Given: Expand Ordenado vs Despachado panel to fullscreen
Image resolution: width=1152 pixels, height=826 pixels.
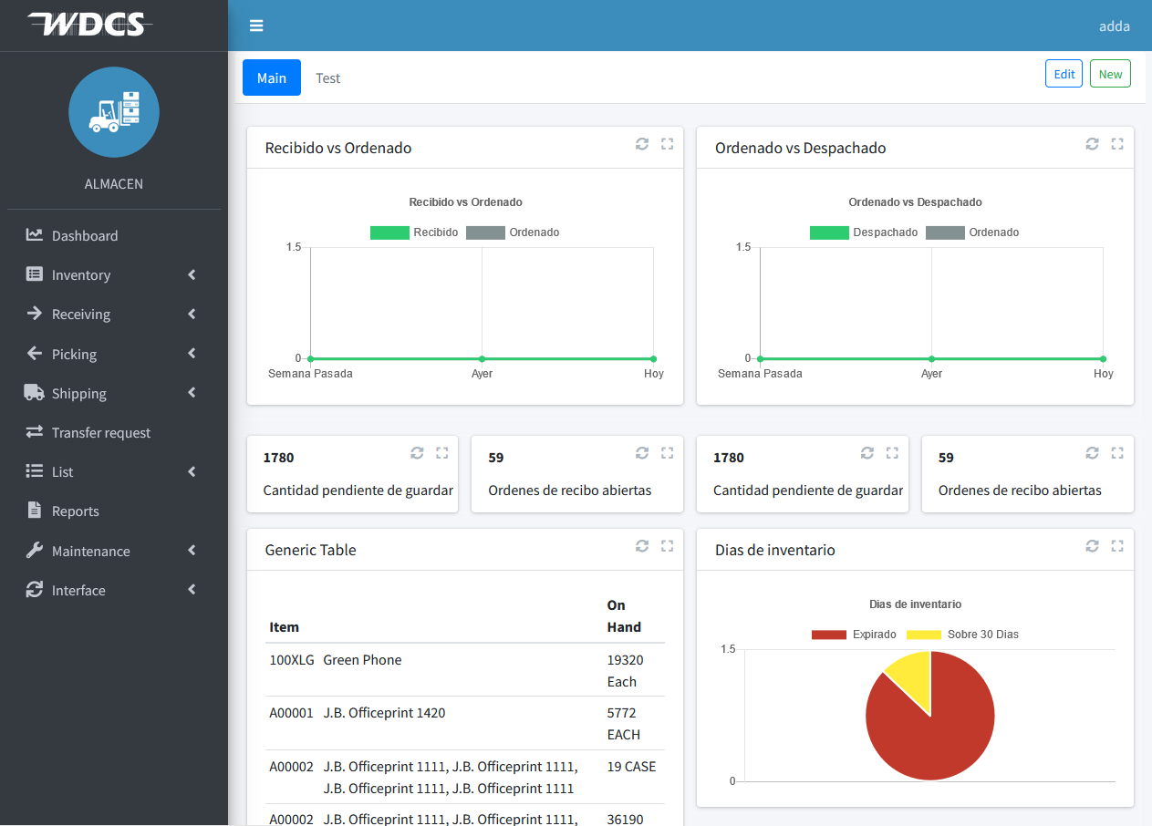Looking at the screenshot, I should point(1116,144).
